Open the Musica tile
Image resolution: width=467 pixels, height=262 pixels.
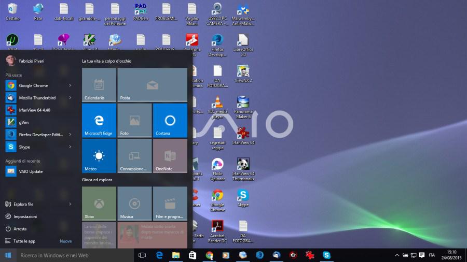(x=134, y=203)
